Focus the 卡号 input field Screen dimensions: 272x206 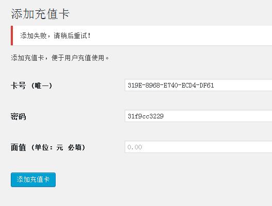point(198,85)
